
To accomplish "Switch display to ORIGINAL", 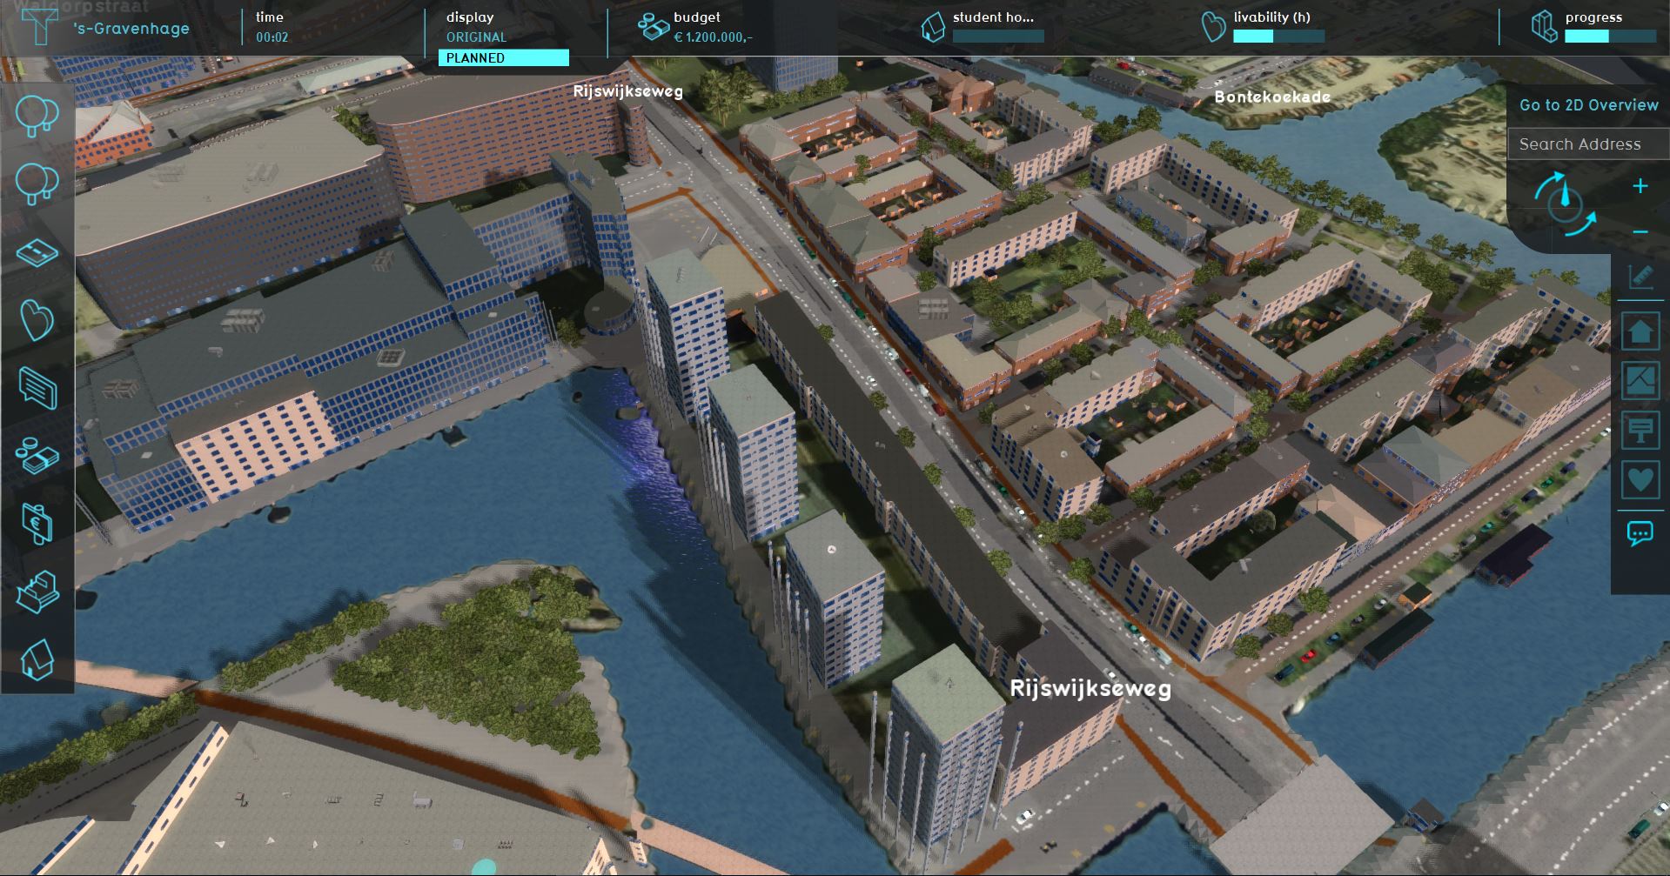I will click(476, 37).
